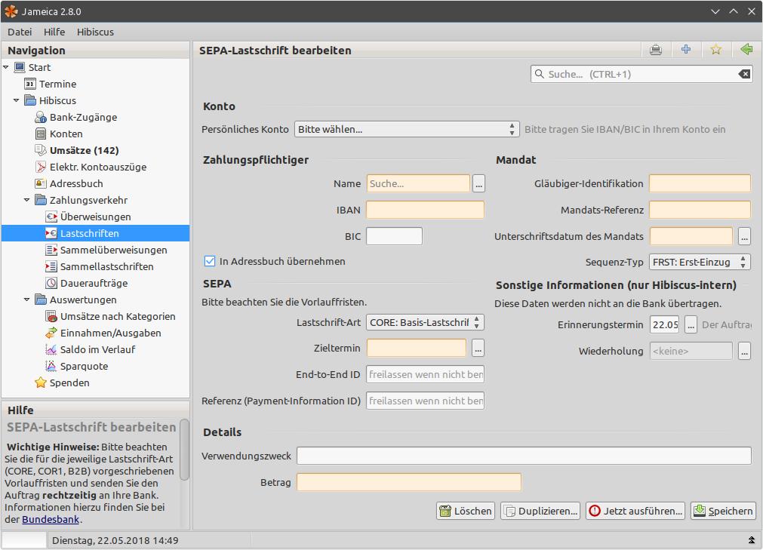Open the Hibiscus menu
Image resolution: width=763 pixels, height=550 pixels.
click(x=95, y=32)
